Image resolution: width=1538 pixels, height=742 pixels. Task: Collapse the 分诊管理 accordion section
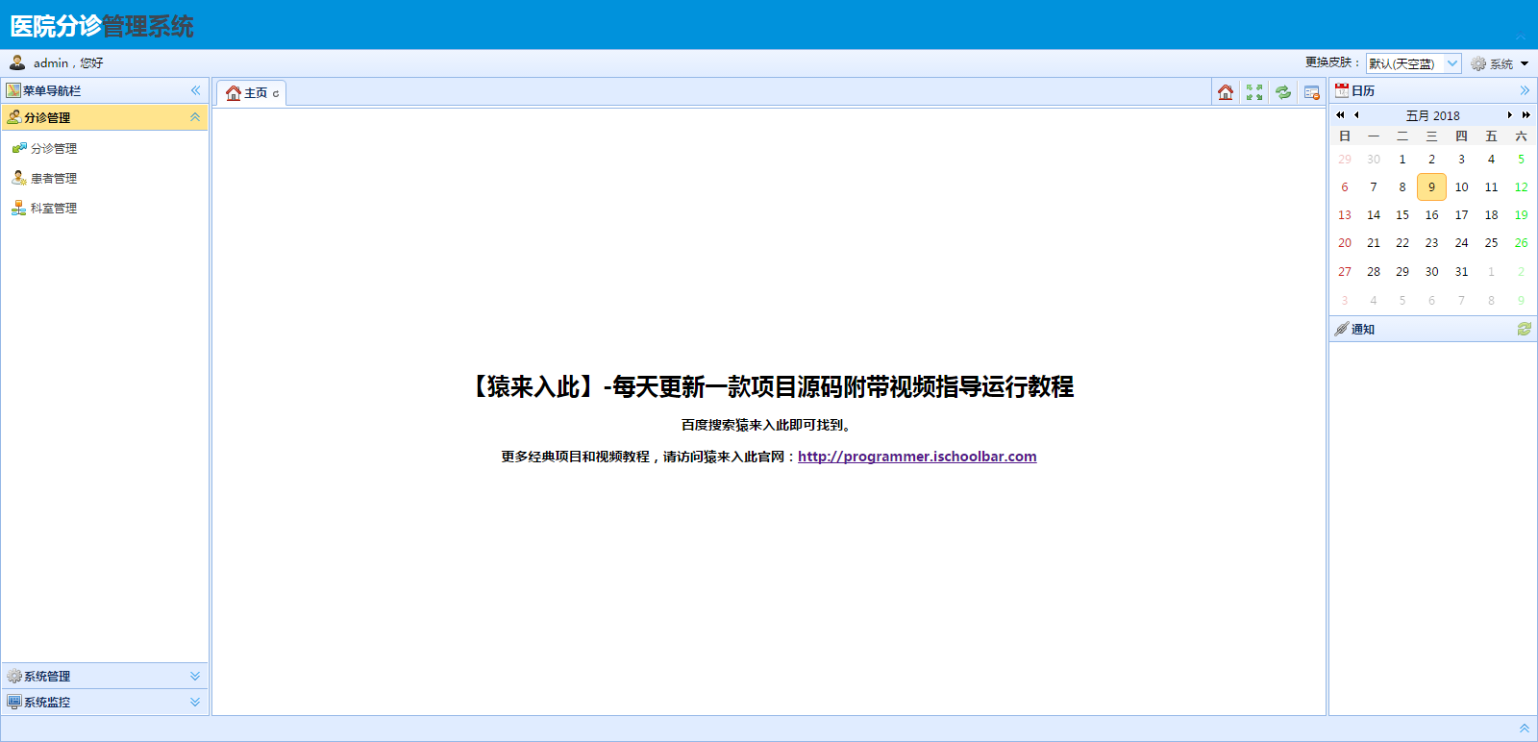point(195,117)
